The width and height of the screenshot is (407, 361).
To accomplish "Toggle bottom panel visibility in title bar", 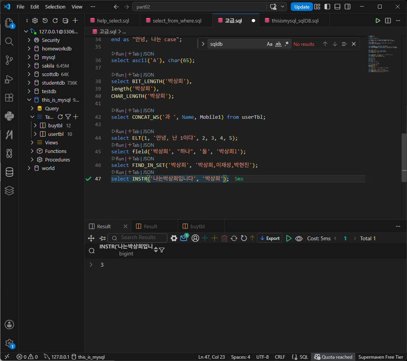I will (337, 7).
